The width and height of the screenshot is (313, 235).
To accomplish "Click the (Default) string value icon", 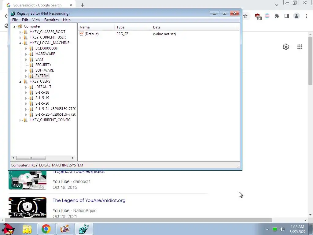I will pyautogui.click(x=81, y=34).
